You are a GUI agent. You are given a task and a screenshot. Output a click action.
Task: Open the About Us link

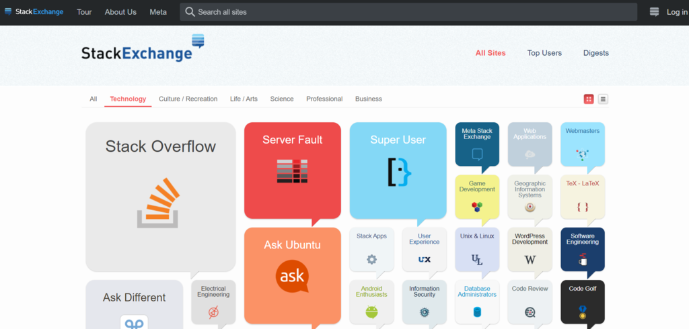[120, 12]
